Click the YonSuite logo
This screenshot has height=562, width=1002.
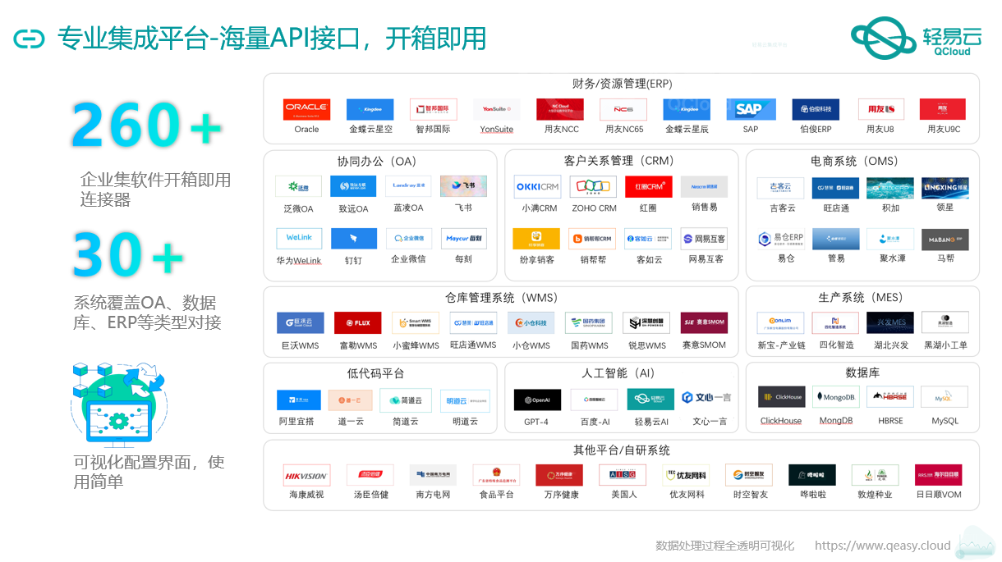pyautogui.click(x=496, y=109)
